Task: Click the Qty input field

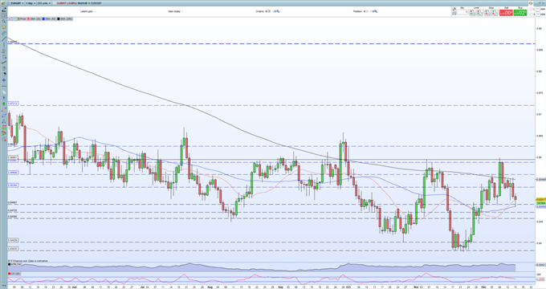Action: [x=462, y=12]
